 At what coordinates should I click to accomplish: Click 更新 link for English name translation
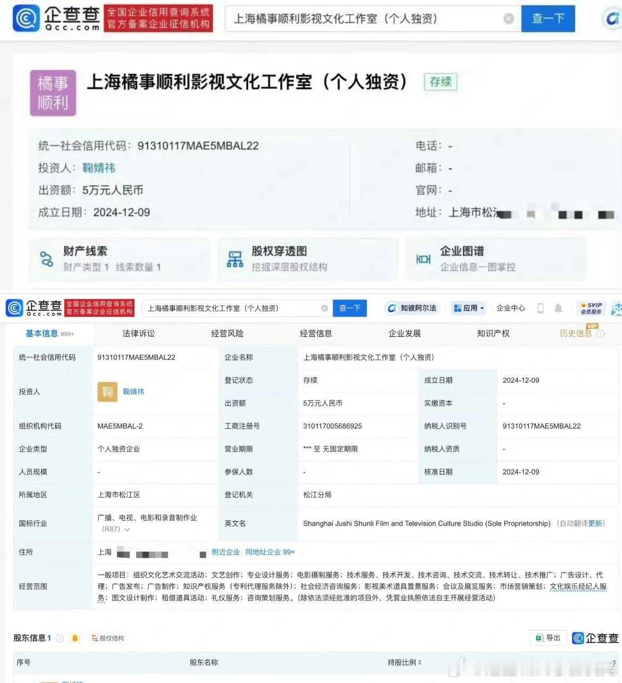(x=595, y=523)
